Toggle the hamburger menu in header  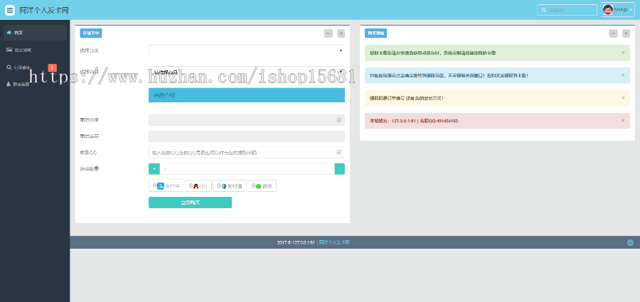(10, 10)
